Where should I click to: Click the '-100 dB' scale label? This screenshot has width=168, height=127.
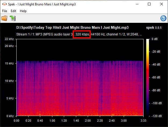tap(157, 103)
